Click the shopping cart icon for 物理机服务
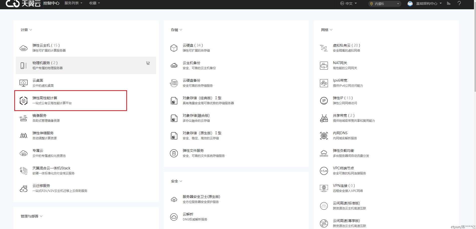This screenshot has height=229, width=476. (x=148, y=63)
